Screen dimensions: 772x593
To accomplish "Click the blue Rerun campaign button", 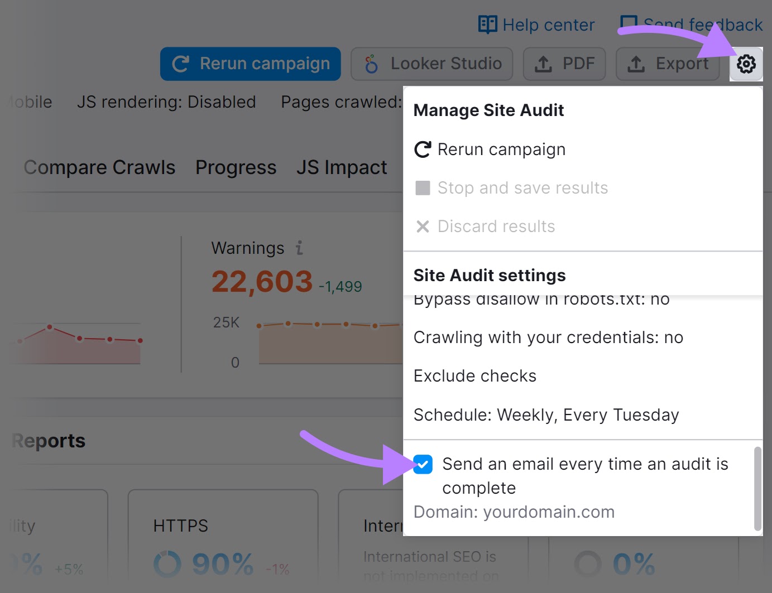I will (250, 63).
